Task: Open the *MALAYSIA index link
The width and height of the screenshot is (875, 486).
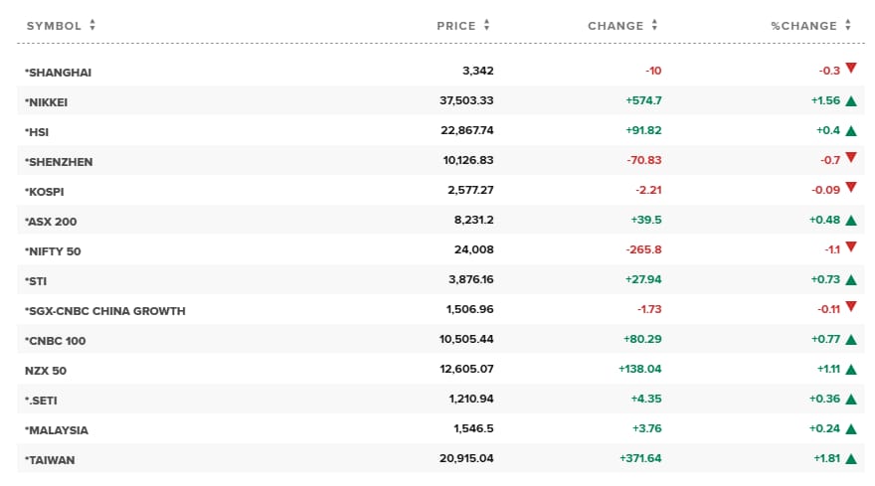Action: click(57, 429)
